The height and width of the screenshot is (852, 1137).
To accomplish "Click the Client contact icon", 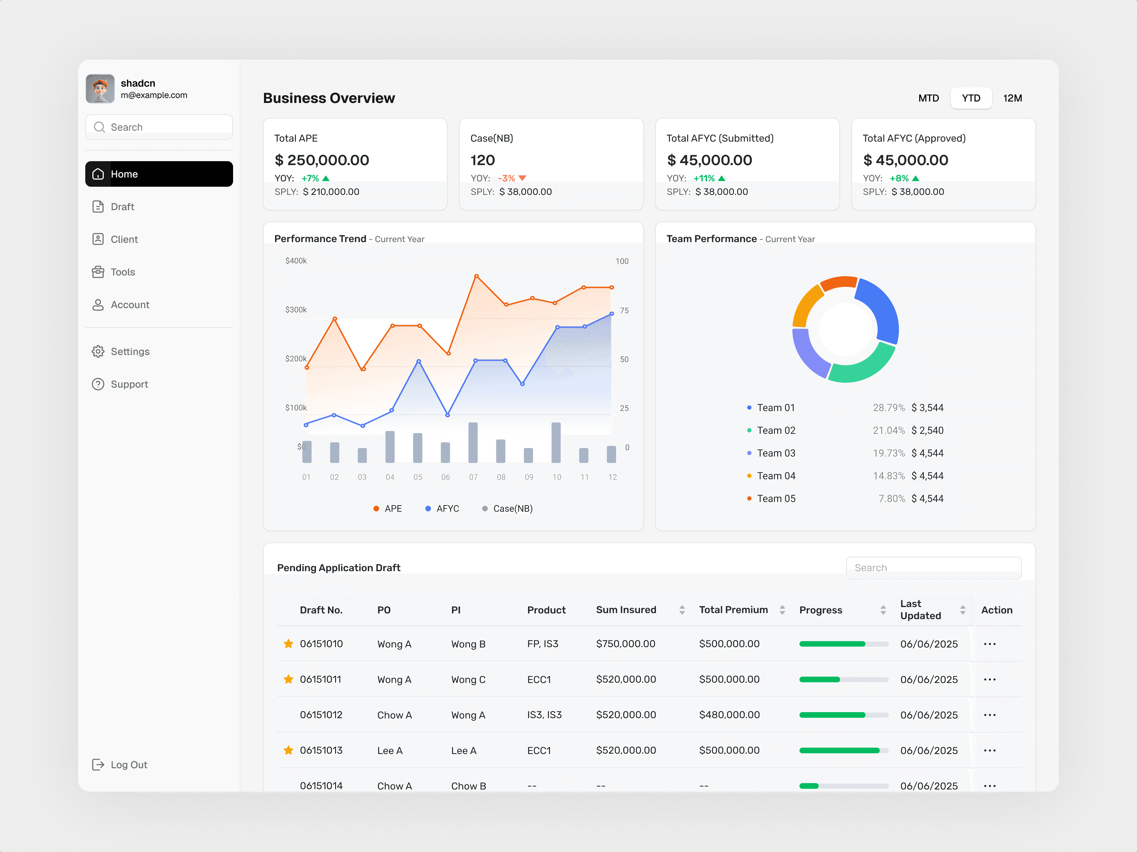I will [x=98, y=239].
